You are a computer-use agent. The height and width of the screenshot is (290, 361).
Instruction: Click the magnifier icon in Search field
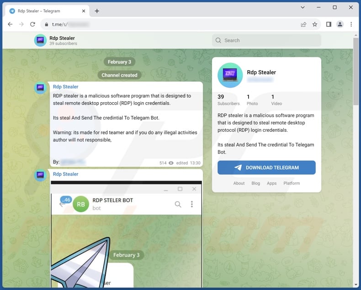click(x=218, y=41)
